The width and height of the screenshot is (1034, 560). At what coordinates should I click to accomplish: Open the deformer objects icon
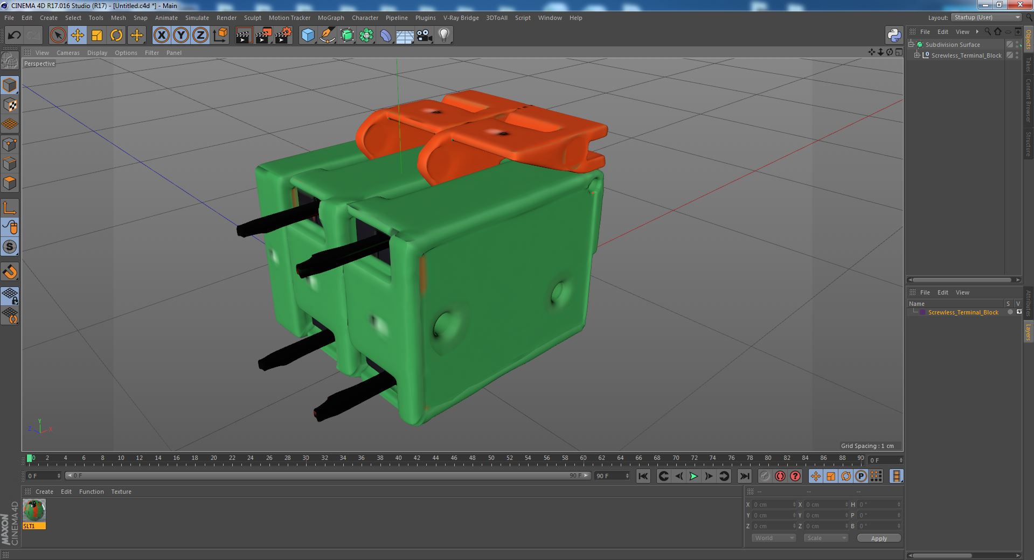point(386,36)
